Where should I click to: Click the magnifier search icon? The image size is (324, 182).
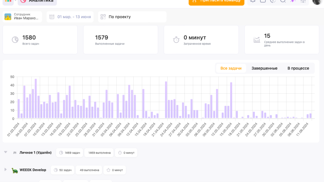click(x=283, y=1)
